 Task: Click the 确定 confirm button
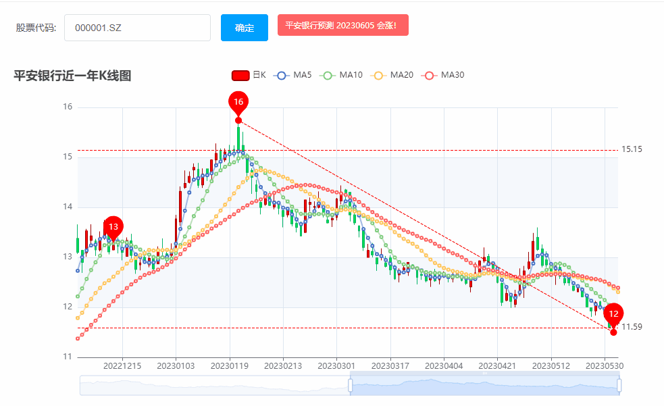245,28
